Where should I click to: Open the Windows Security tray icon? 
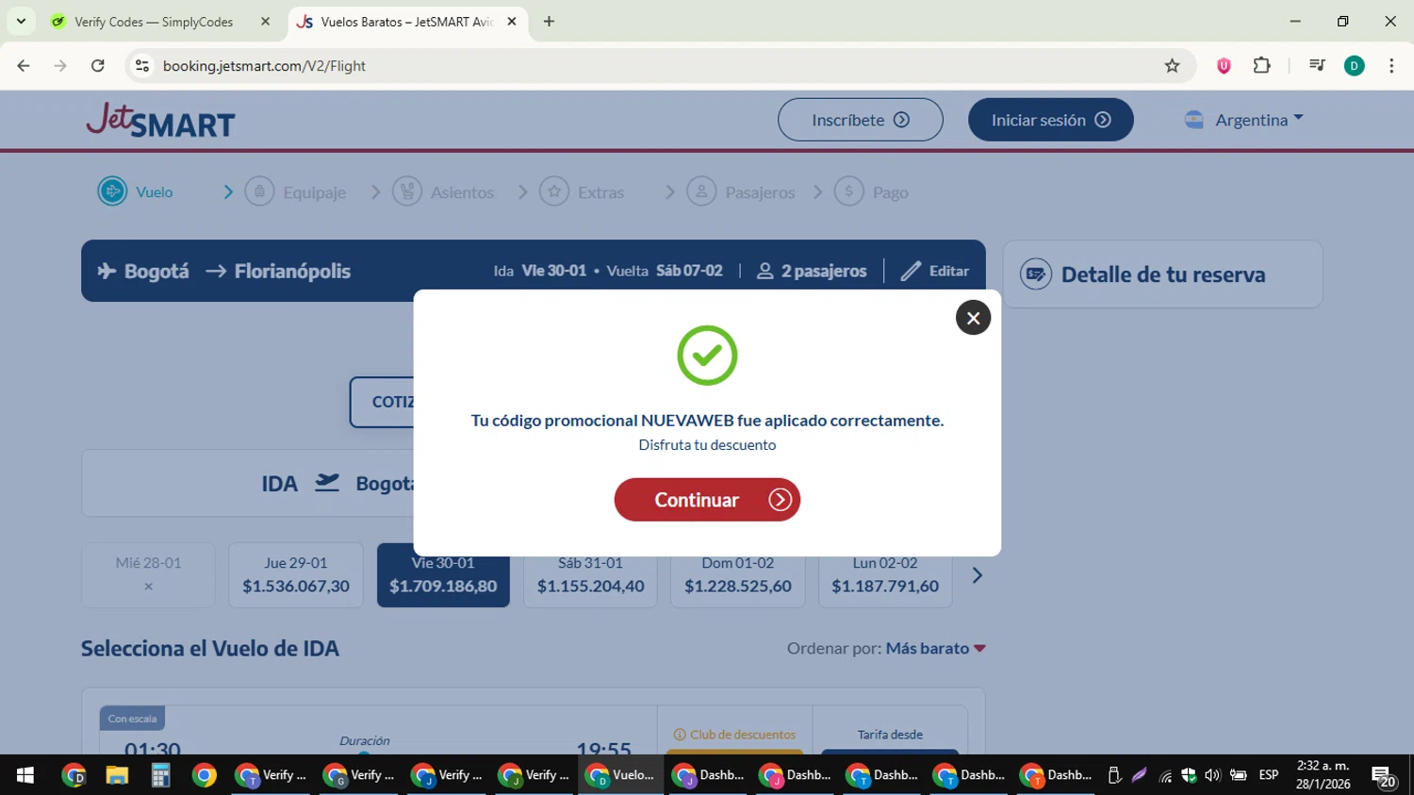pyautogui.click(x=1189, y=775)
